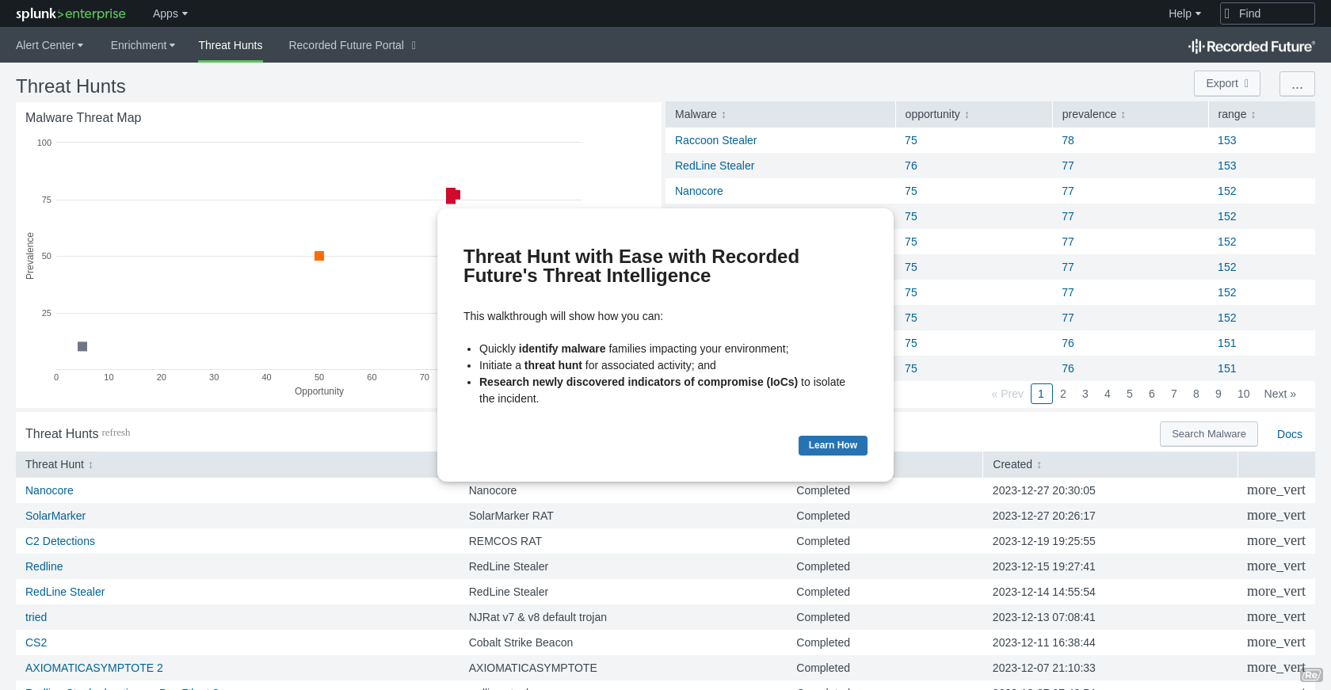Open Nanocore link in malware table
The height and width of the screenshot is (690, 1331).
(699, 191)
